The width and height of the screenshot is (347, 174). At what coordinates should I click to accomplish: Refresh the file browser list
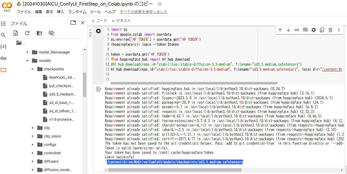(27, 33)
